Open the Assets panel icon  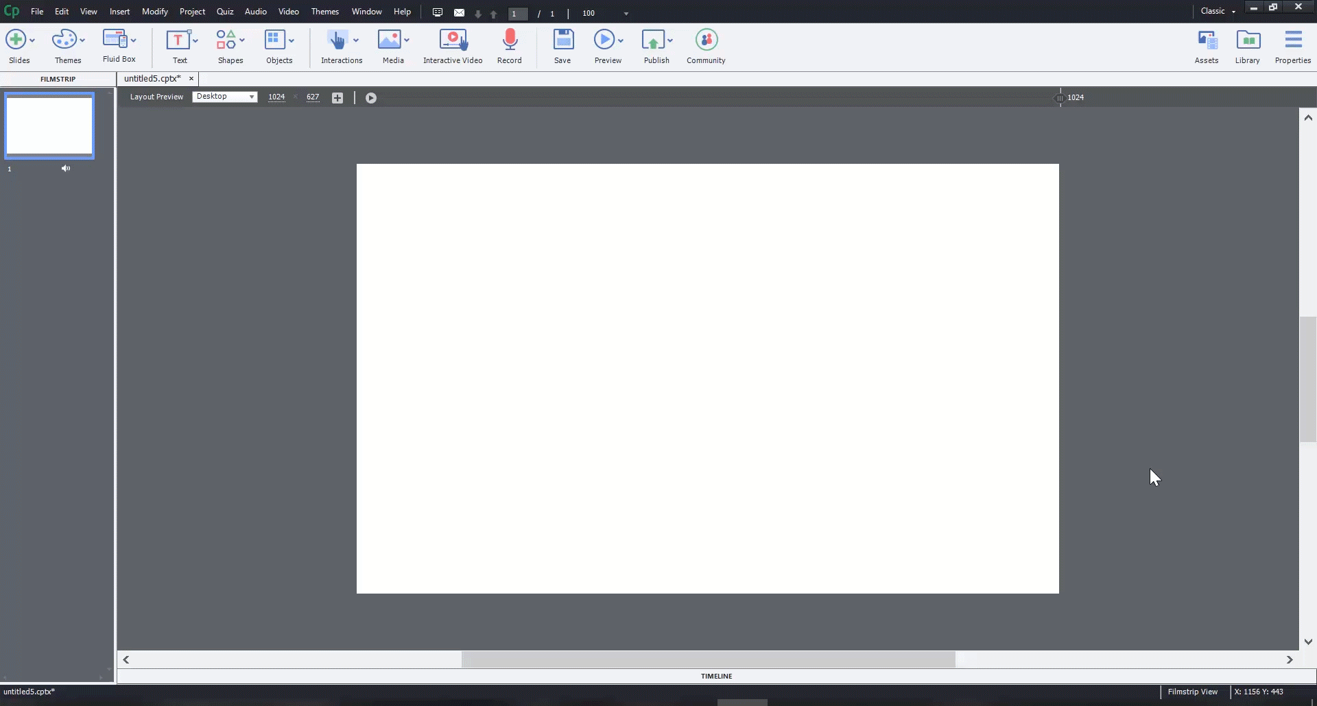tap(1207, 40)
